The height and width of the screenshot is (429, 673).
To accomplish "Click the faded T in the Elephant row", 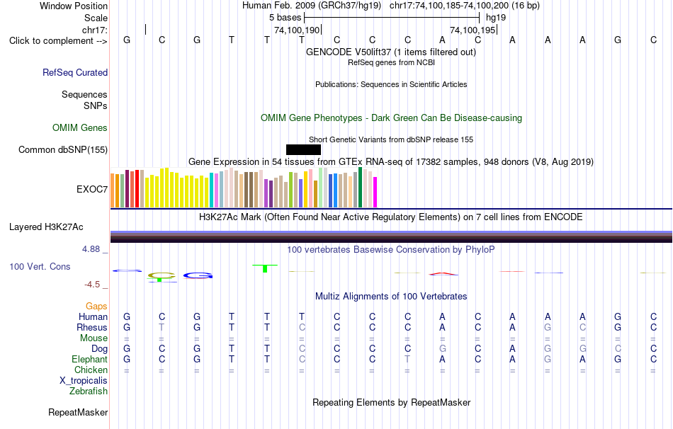I will click(407, 359).
